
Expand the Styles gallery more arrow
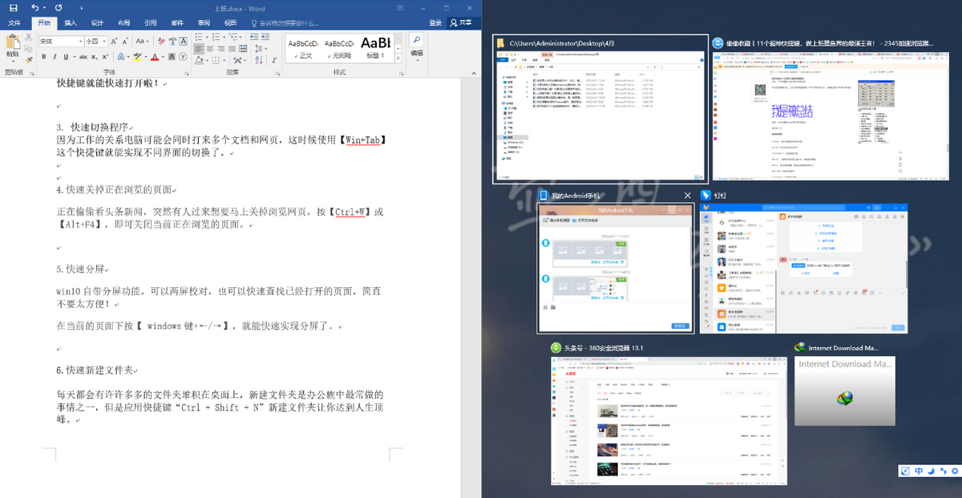(x=398, y=58)
